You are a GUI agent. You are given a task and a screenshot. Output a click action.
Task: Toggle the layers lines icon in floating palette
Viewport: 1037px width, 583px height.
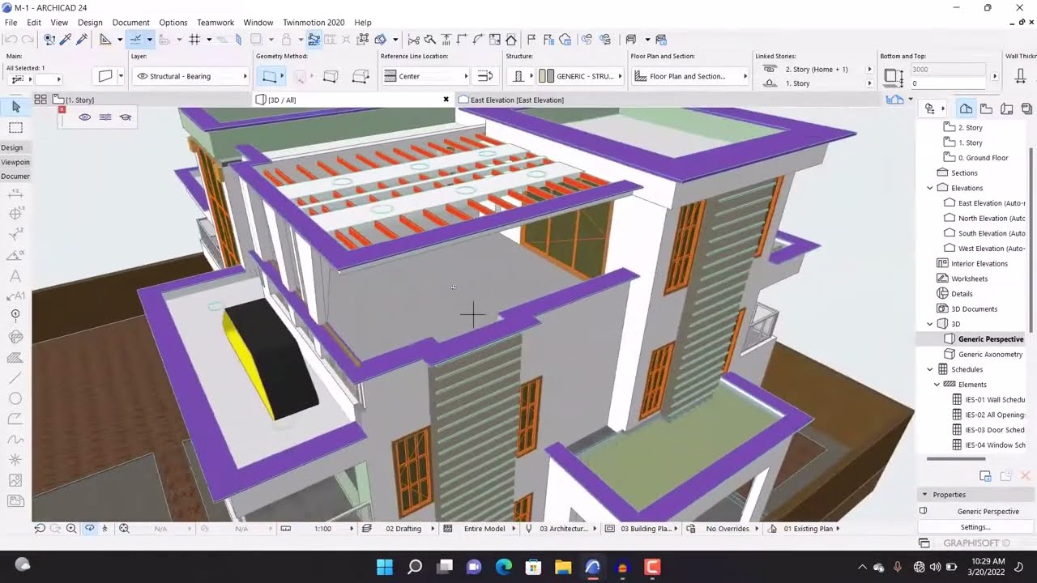tap(105, 117)
